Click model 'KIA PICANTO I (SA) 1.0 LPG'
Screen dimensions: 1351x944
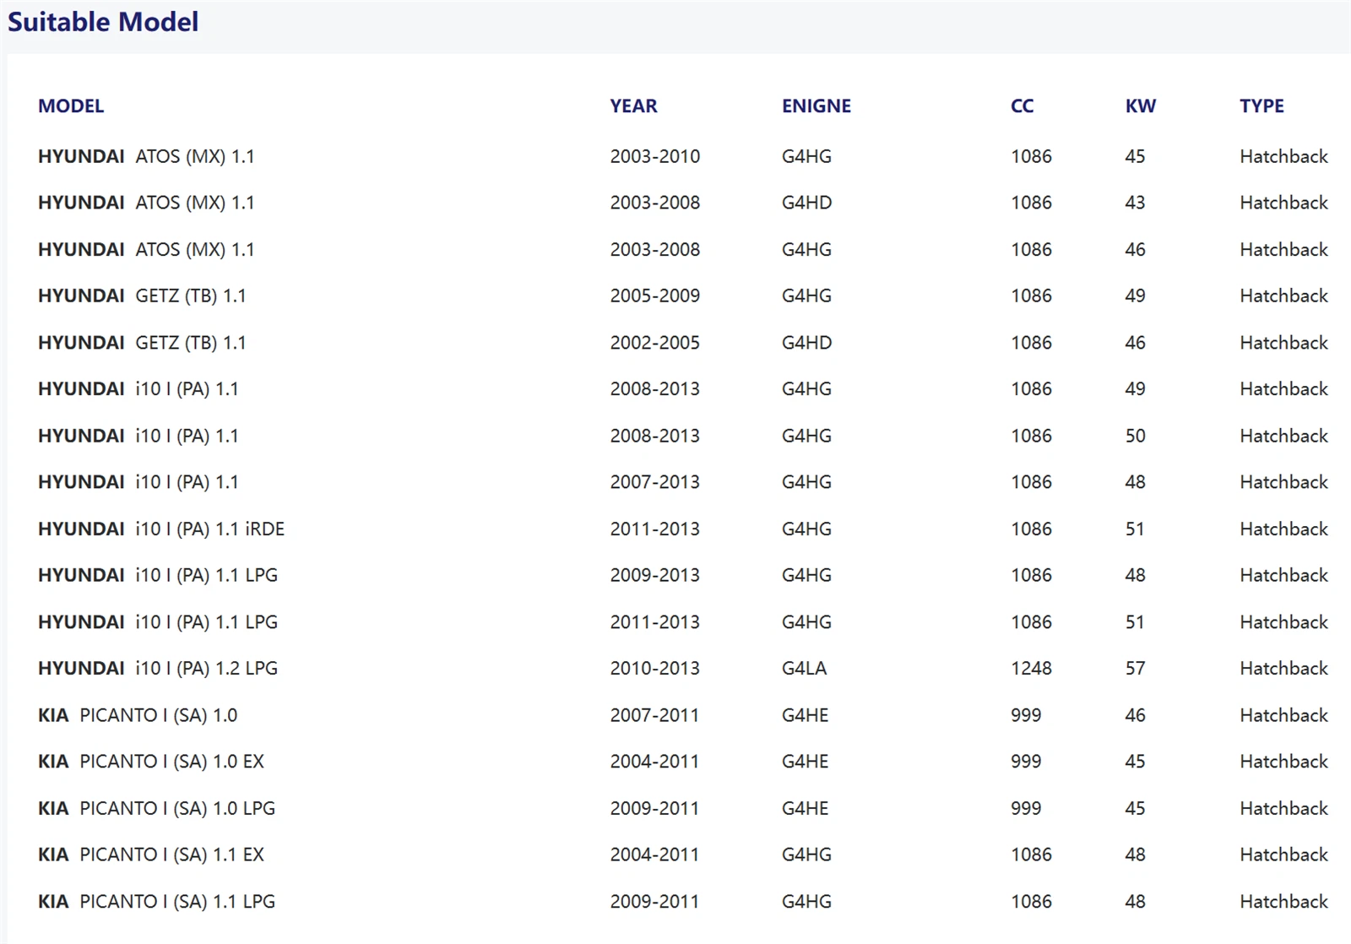coord(156,808)
